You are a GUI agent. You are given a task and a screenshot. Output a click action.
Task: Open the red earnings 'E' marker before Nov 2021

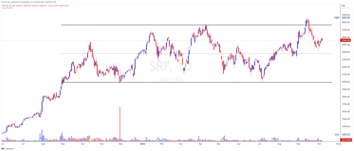coord(97,139)
